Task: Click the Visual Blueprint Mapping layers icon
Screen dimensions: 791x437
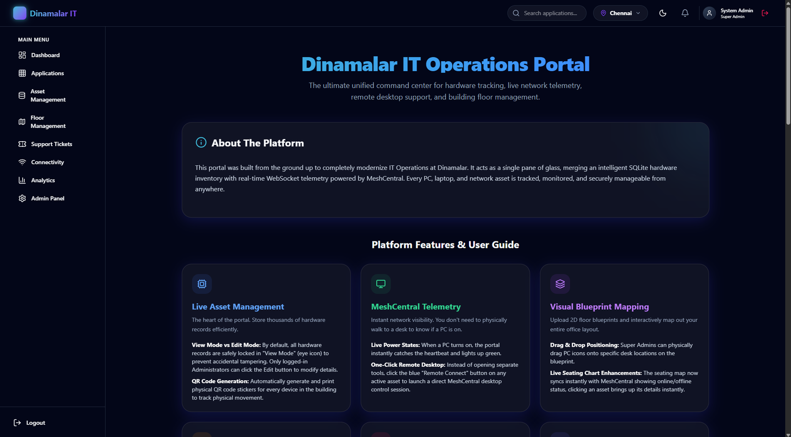Action: [x=560, y=284]
